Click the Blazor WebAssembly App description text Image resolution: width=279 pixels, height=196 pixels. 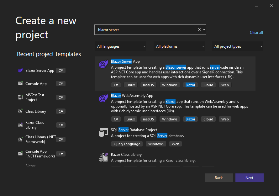pyautogui.click(x=179, y=106)
